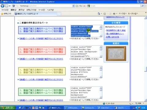Click the blue double-border HTML code textarea

point(86,31)
